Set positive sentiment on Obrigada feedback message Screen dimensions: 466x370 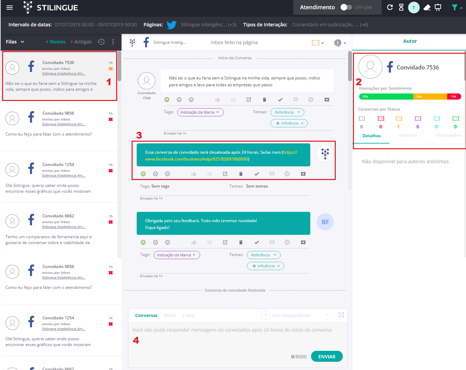[x=143, y=242]
